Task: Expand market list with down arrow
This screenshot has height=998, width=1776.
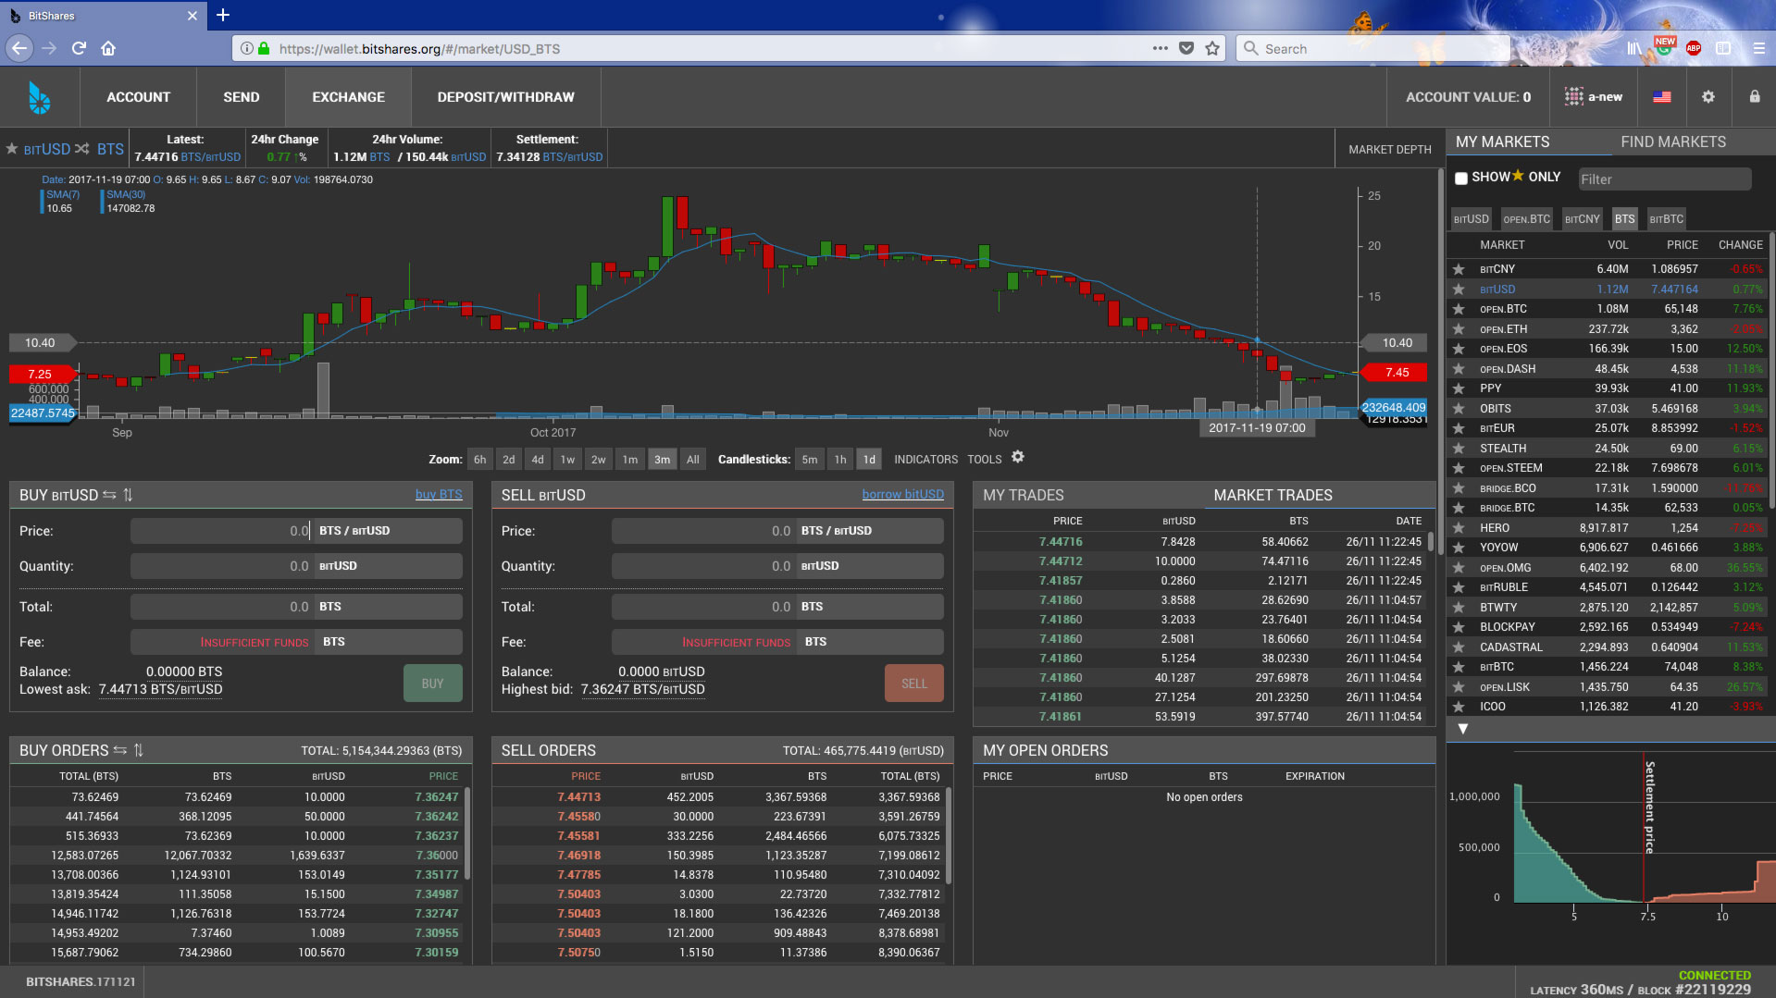Action: [1463, 729]
